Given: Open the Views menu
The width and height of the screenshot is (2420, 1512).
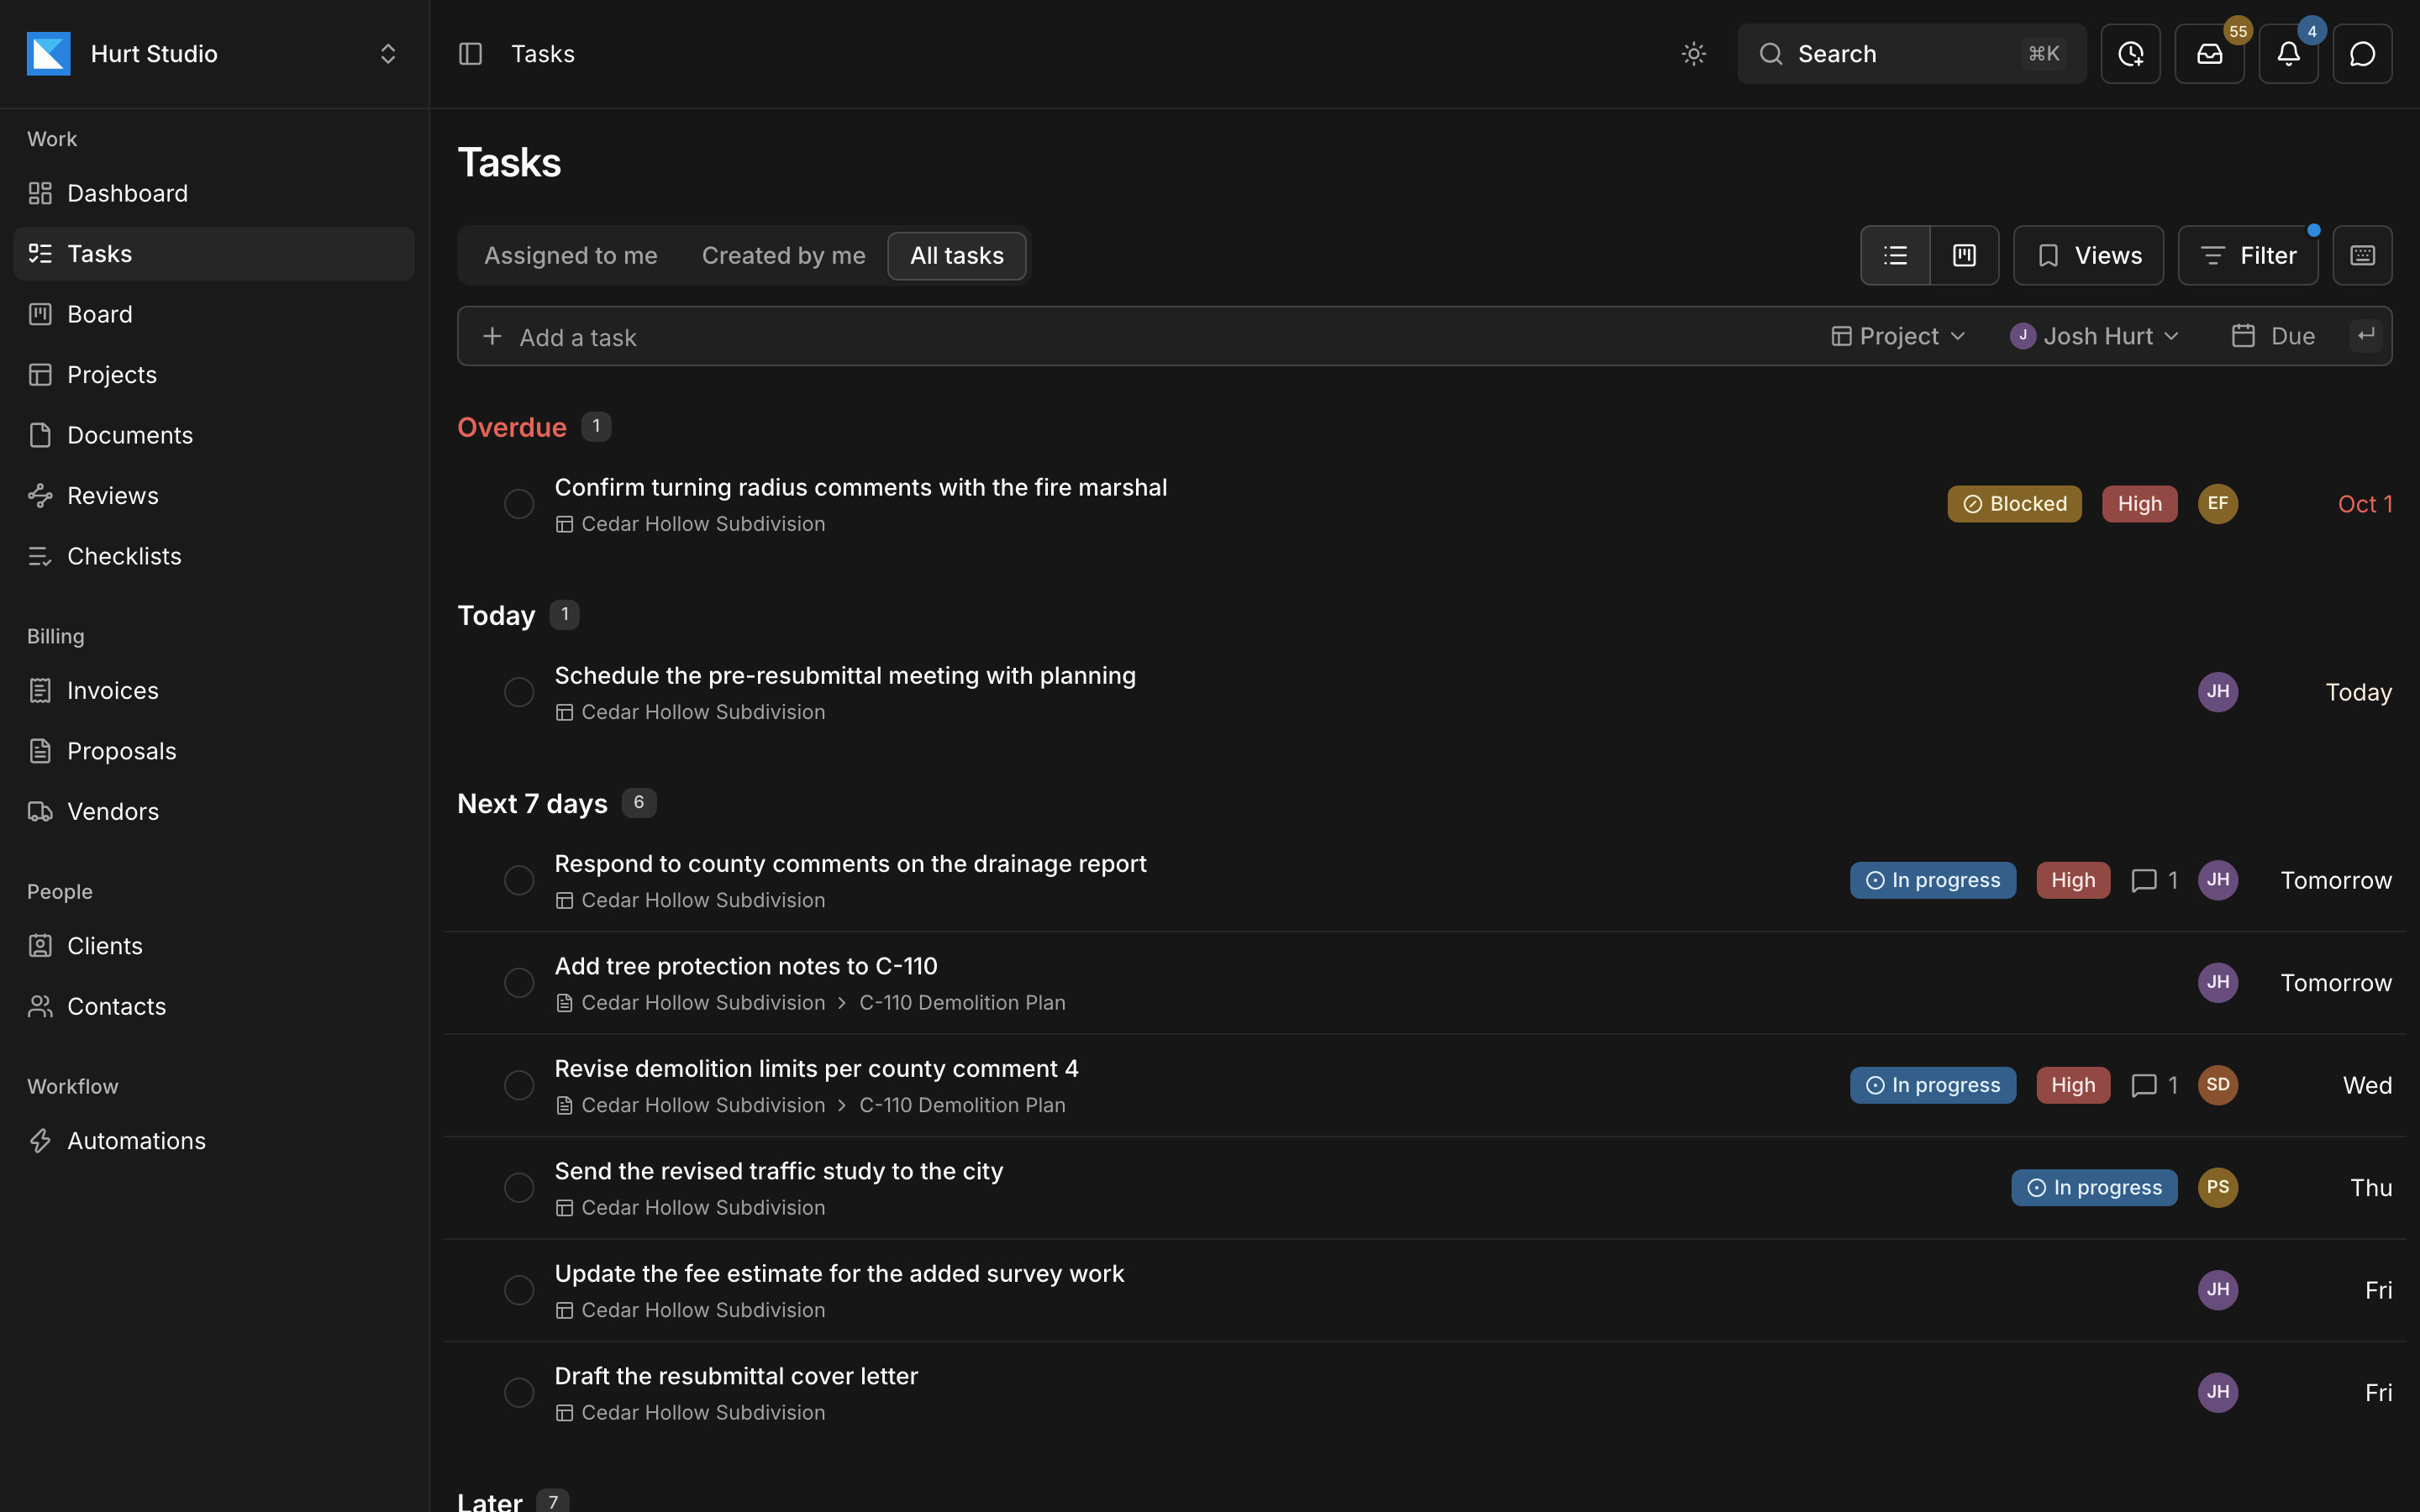Looking at the screenshot, I should click(2088, 256).
